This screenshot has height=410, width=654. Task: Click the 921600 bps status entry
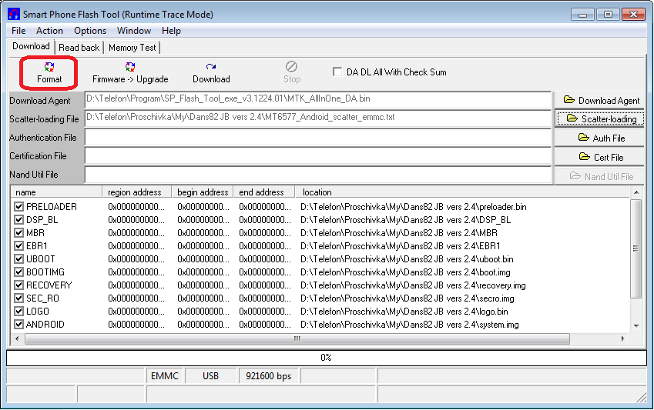pos(269,376)
